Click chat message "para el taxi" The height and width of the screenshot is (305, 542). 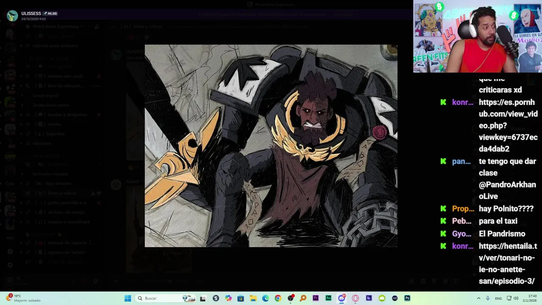click(498, 221)
